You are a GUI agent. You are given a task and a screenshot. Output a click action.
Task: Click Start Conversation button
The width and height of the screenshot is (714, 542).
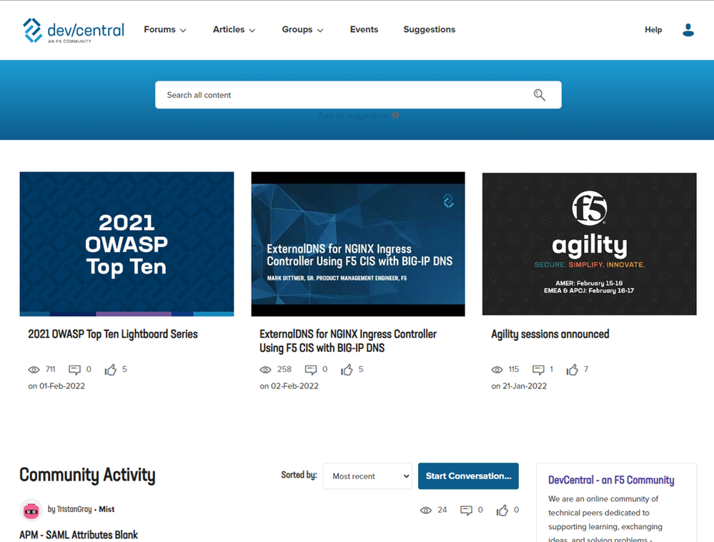coord(468,476)
